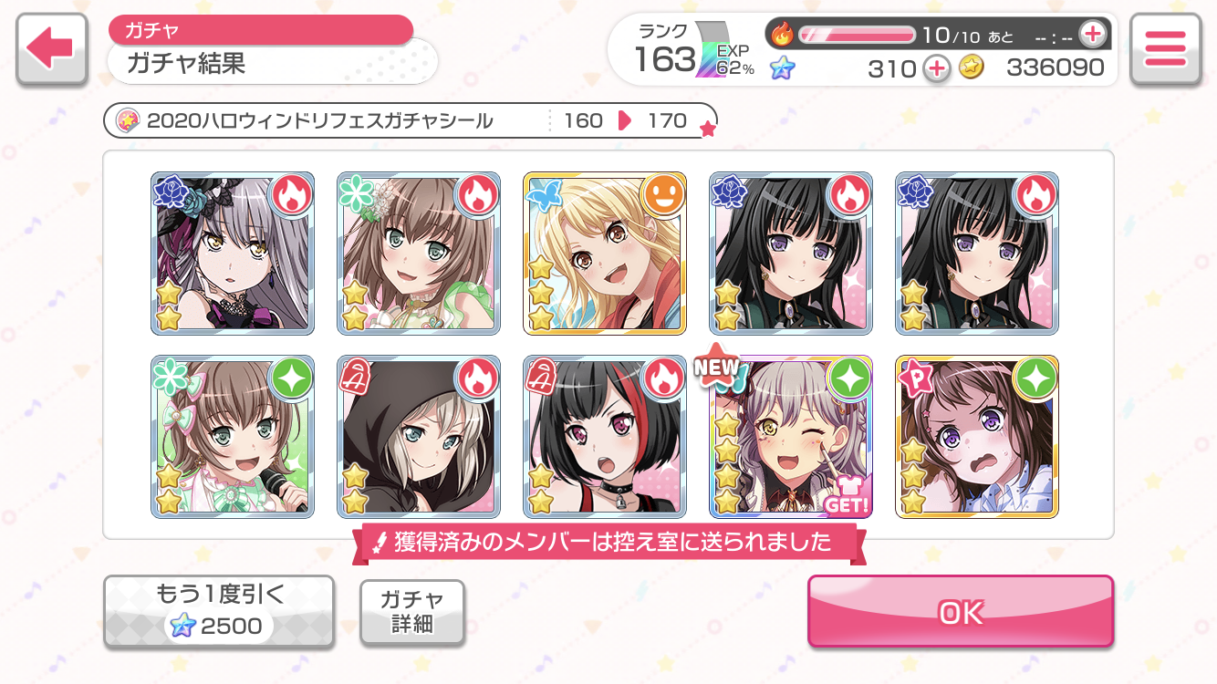Select the blonde three-star member card
Viewport: 1217px width, 684px height.
click(x=605, y=253)
